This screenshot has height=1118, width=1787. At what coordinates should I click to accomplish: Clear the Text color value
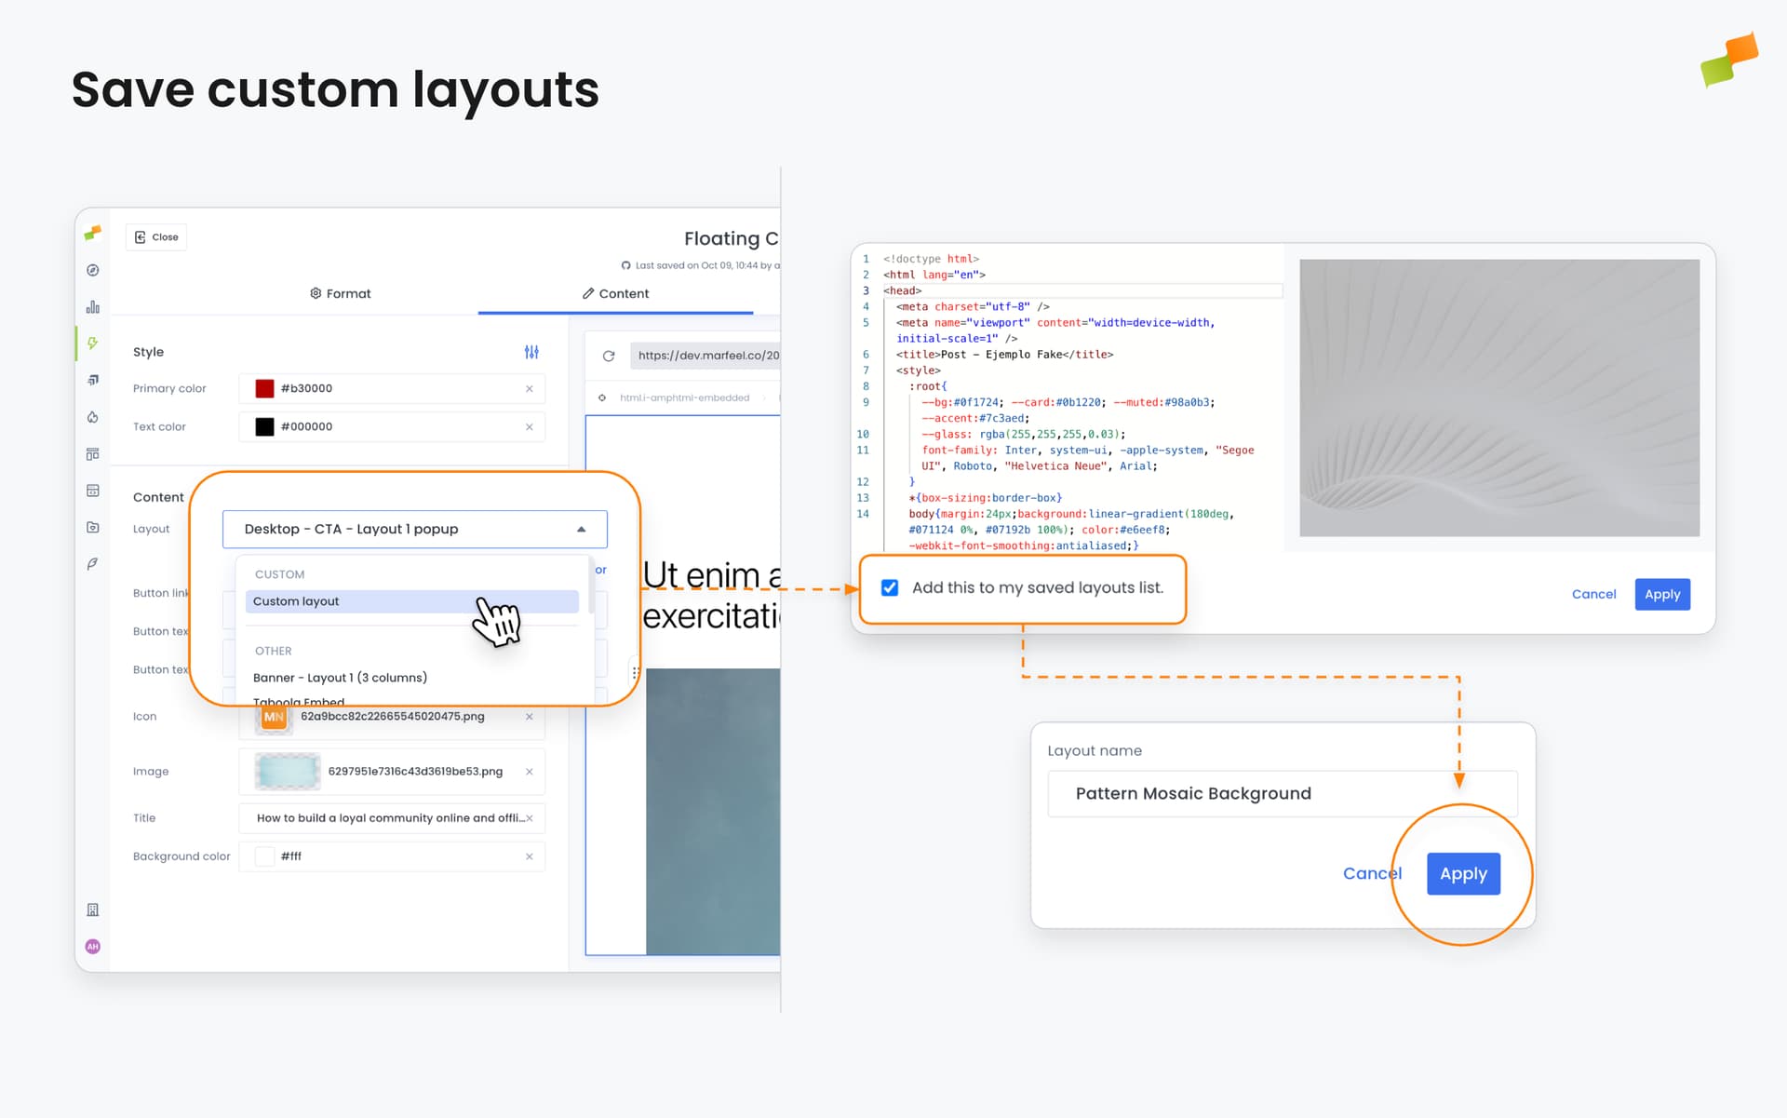(x=530, y=427)
